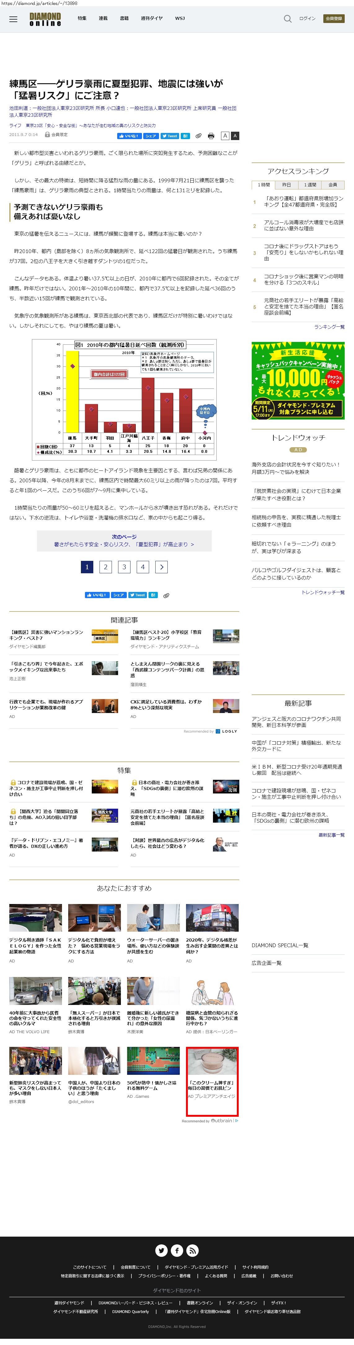Open the ランキング一覧 link
This screenshot has width=354, height=1345.
pos(329,327)
